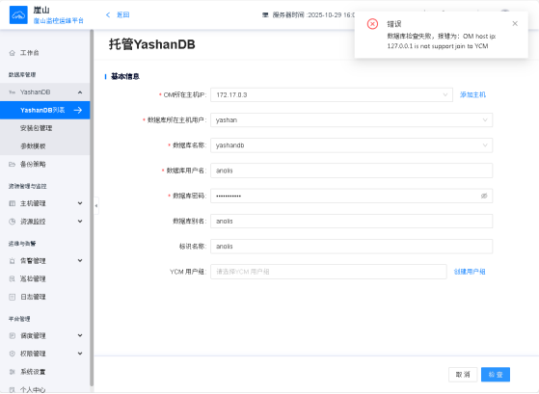Click the sidebar collapse handle

tap(96, 205)
